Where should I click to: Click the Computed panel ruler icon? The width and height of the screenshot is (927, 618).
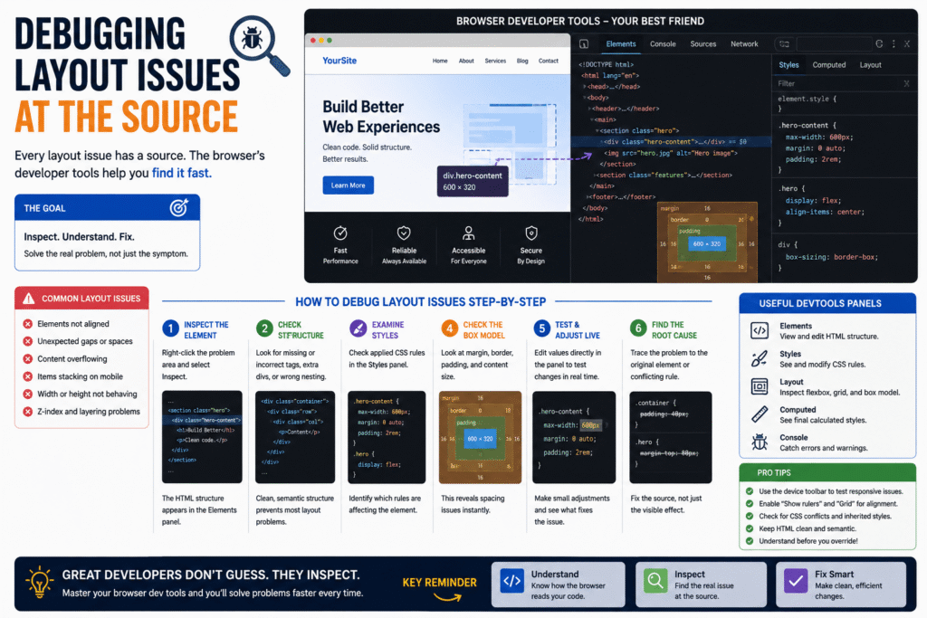click(x=760, y=414)
